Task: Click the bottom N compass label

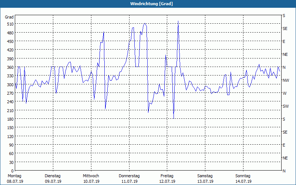Action: (x=284, y=171)
